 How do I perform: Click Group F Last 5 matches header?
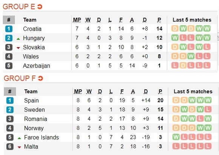tap(193, 92)
